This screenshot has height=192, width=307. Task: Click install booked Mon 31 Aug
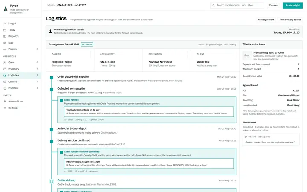293,105
